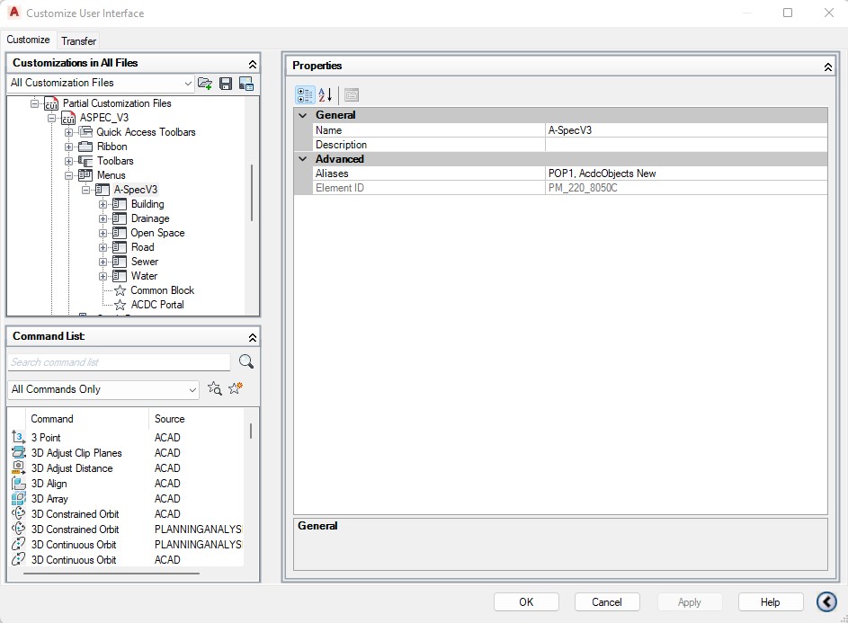The image size is (848, 623).
Task: Click the 3D Align command icon
Action: [18, 483]
